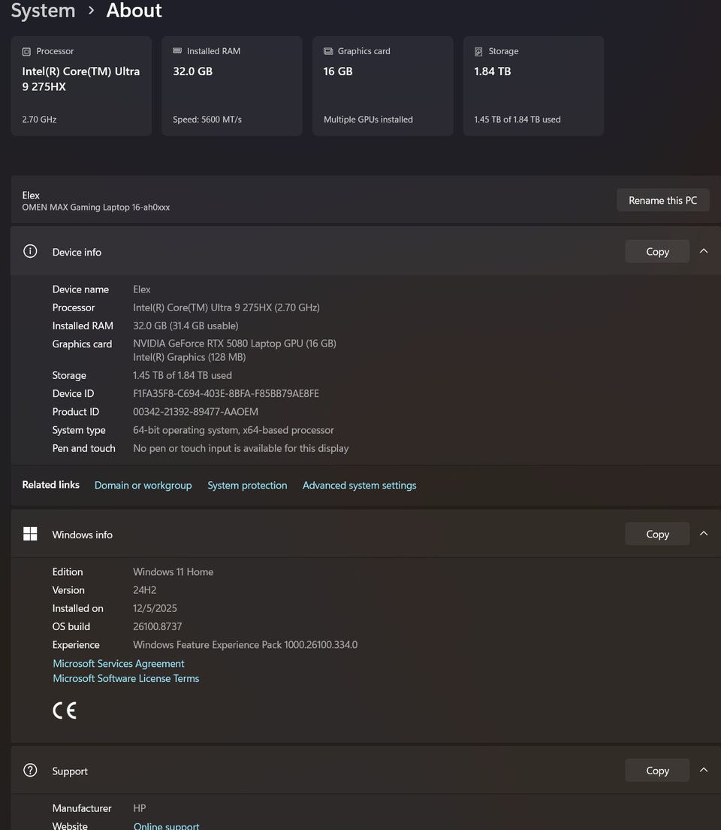Click the Windows logo icon

point(30,534)
